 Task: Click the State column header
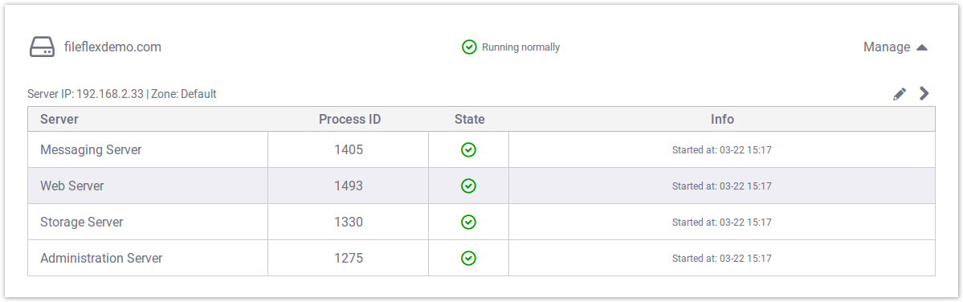pyautogui.click(x=469, y=119)
